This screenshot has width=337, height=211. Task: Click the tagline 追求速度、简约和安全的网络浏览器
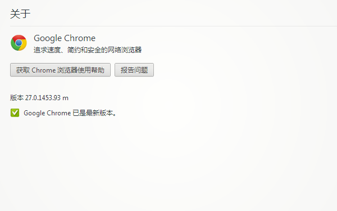tap(88, 50)
